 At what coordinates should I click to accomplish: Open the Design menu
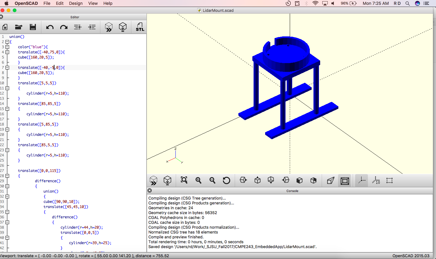[76, 3]
